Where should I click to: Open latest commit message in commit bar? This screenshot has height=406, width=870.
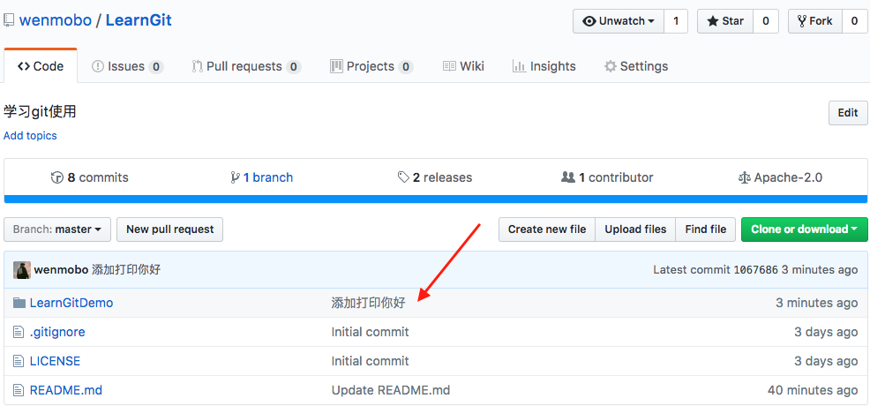coord(126,270)
